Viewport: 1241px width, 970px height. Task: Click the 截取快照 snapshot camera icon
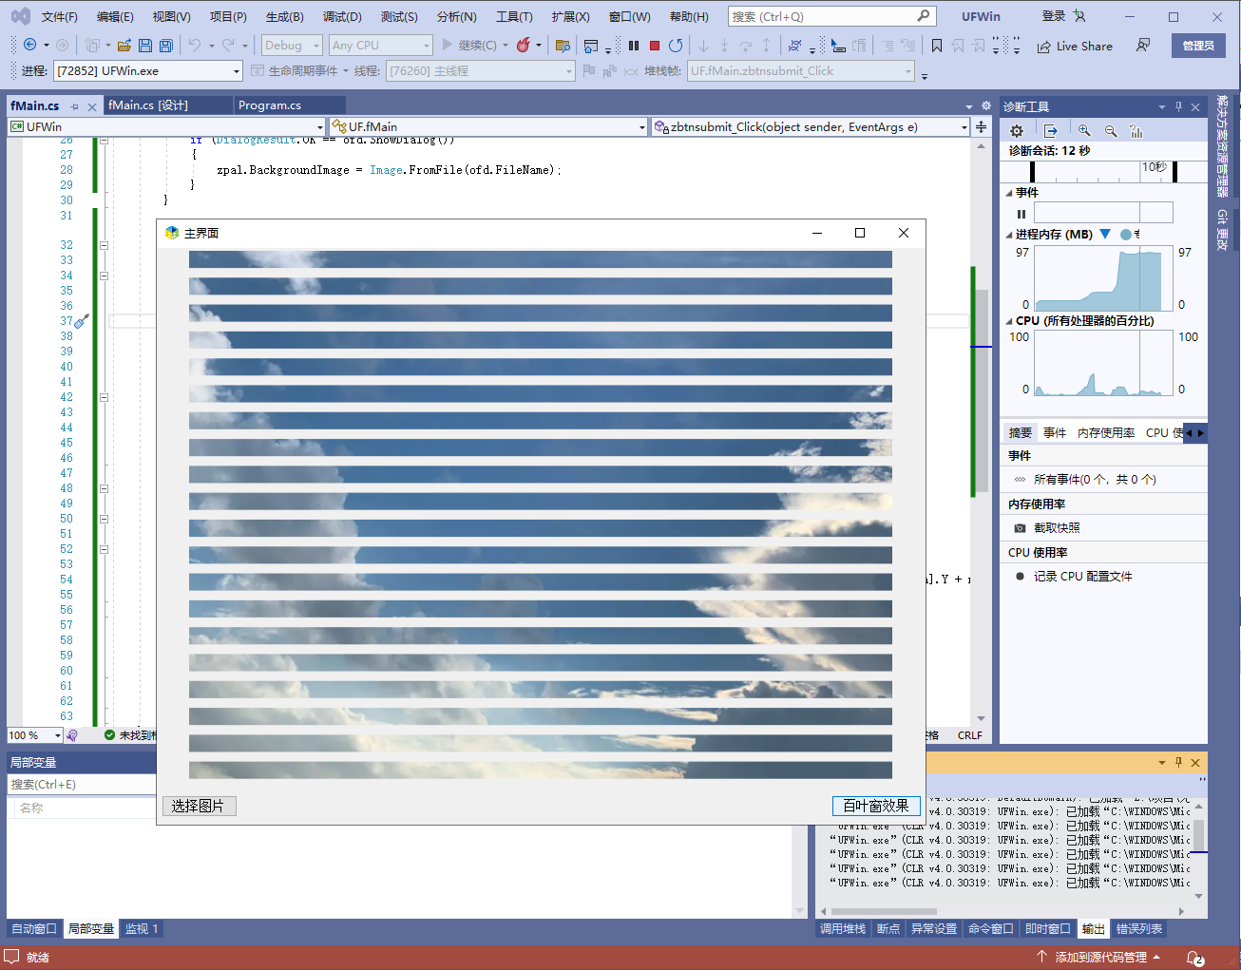tap(1020, 528)
